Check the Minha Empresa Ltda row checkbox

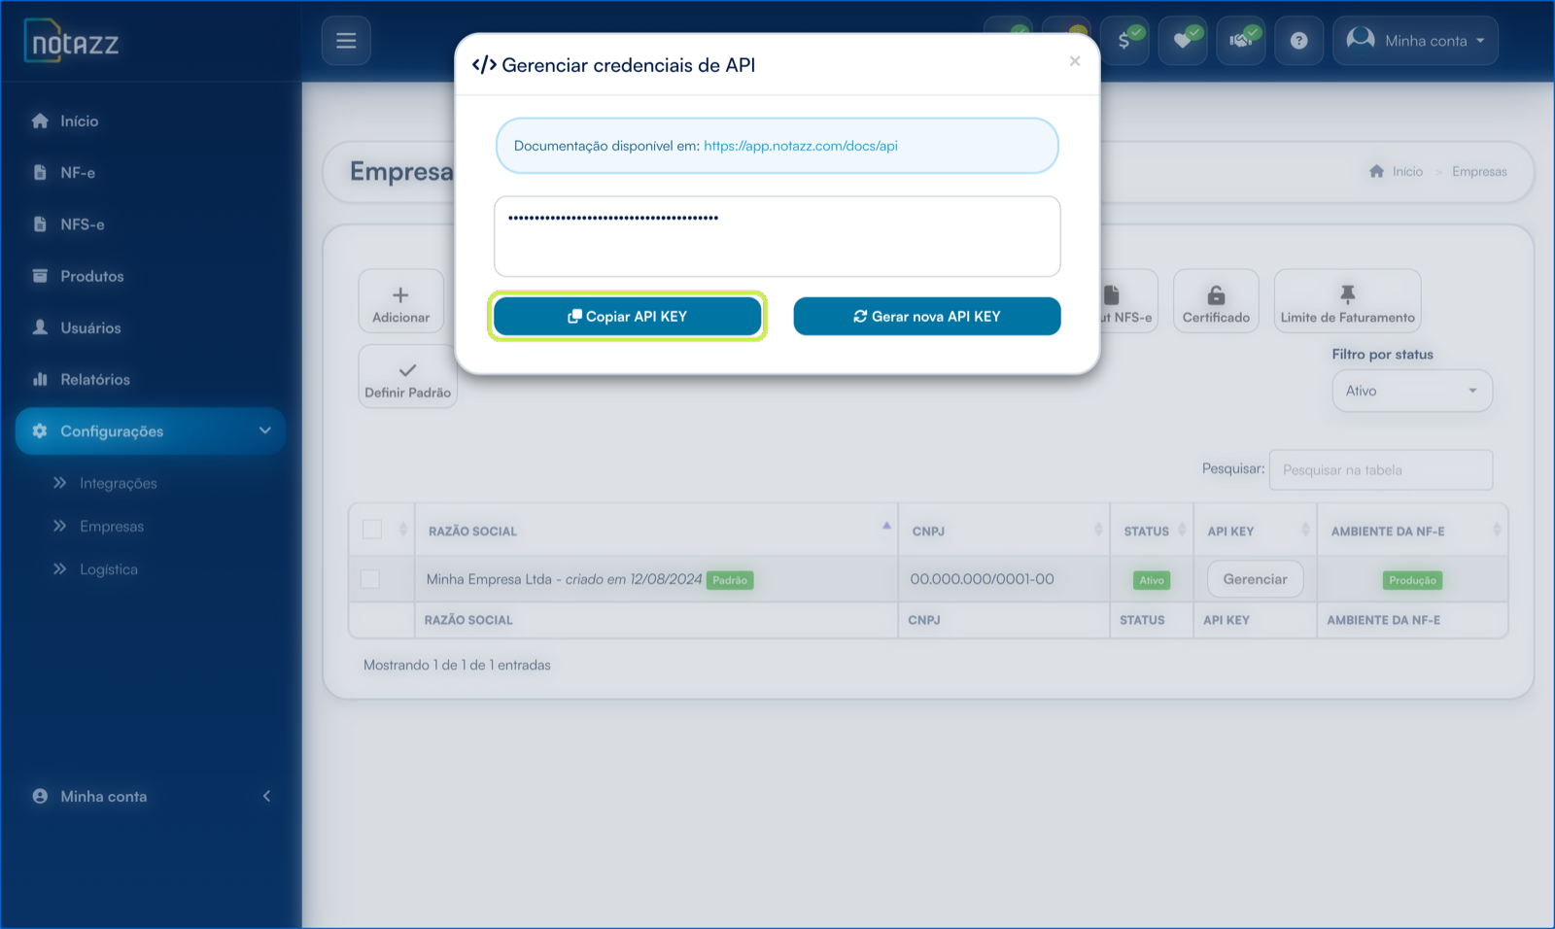coord(369,579)
